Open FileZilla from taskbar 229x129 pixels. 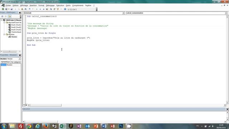tap(21, 126)
